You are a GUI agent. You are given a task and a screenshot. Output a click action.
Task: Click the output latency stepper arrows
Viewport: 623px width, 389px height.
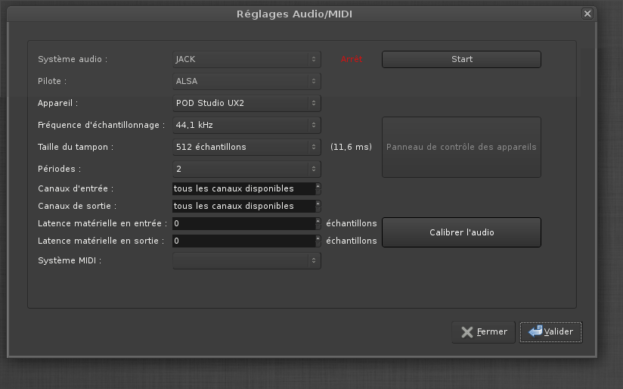pos(318,241)
